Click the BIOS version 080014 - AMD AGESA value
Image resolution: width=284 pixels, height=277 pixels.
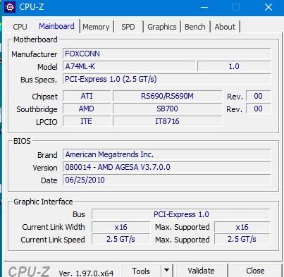point(166,167)
